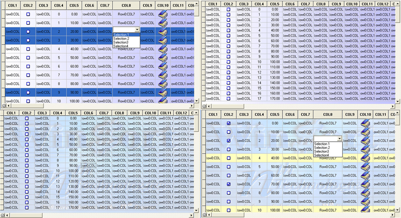Screen dimensions: 401x218
Task: Click the COL3 column header in bottom-left grid
Action: click(43, 113)
